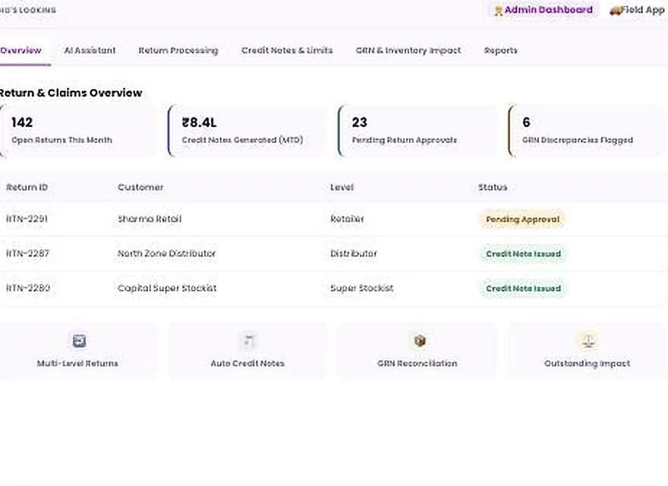
Task: Click the Customer column header
Action: pos(140,187)
